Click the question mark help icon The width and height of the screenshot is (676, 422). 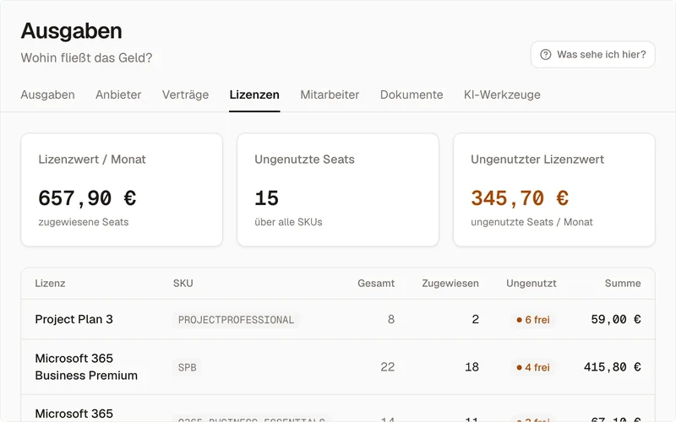545,55
